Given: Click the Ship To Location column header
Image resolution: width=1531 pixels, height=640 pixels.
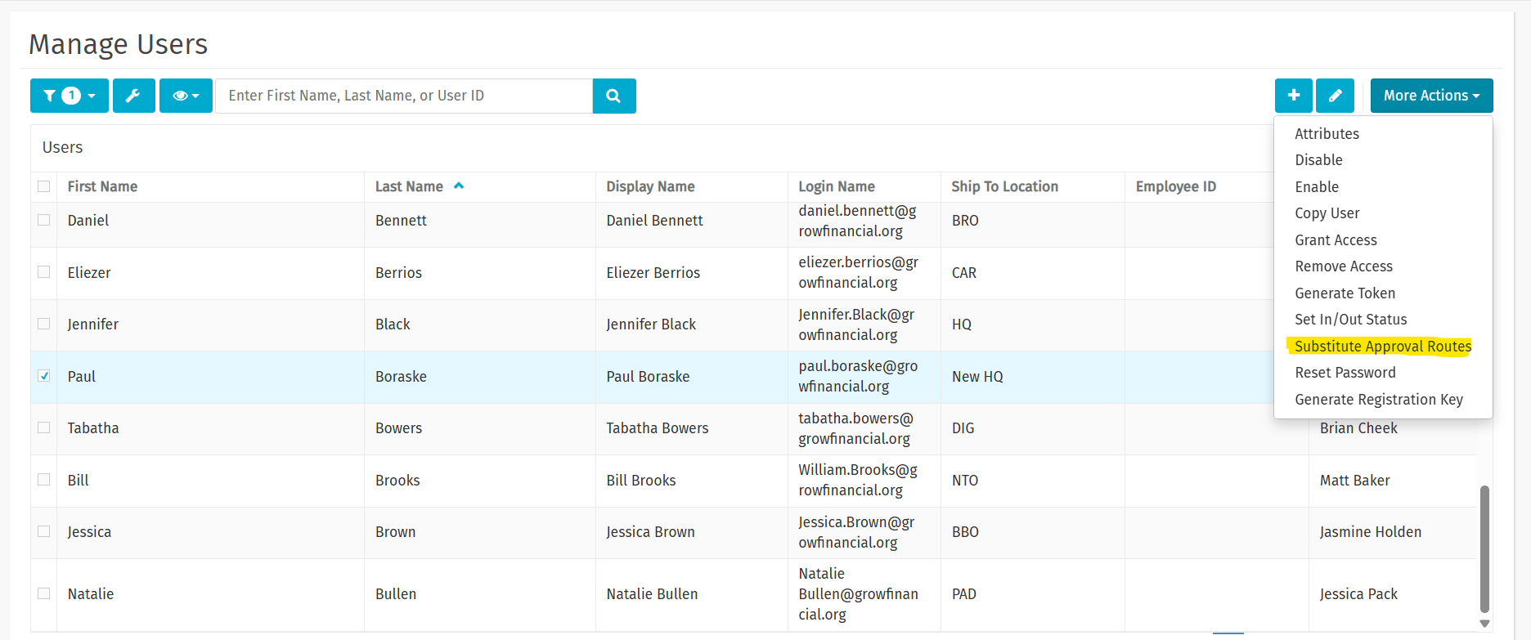Looking at the screenshot, I should pyautogui.click(x=1004, y=186).
